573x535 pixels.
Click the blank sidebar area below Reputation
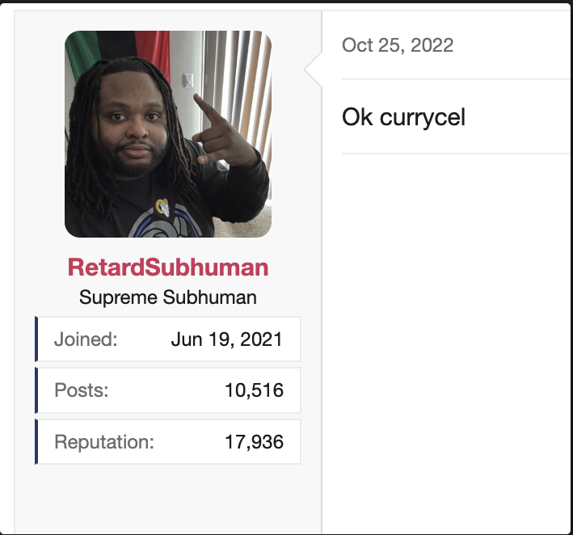click(168, 499)
